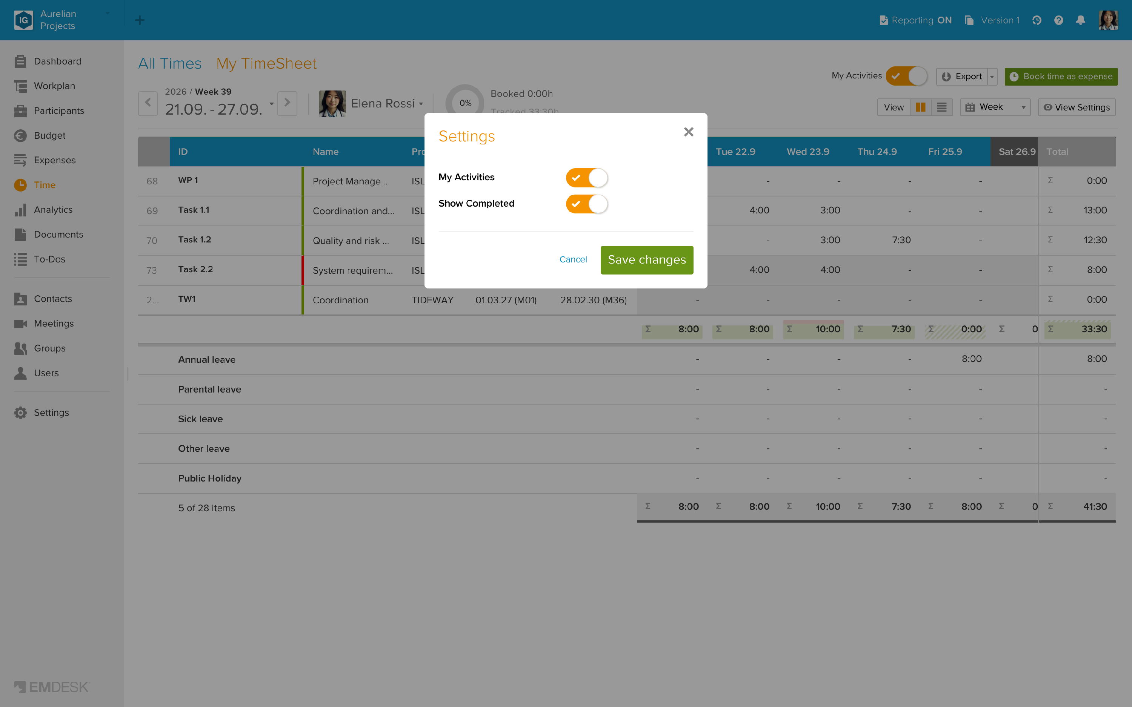The height and width of the screenshot is (707, 1132).
Task: Toggle Show Completed switch in dialog
Action: coord(587,204)
